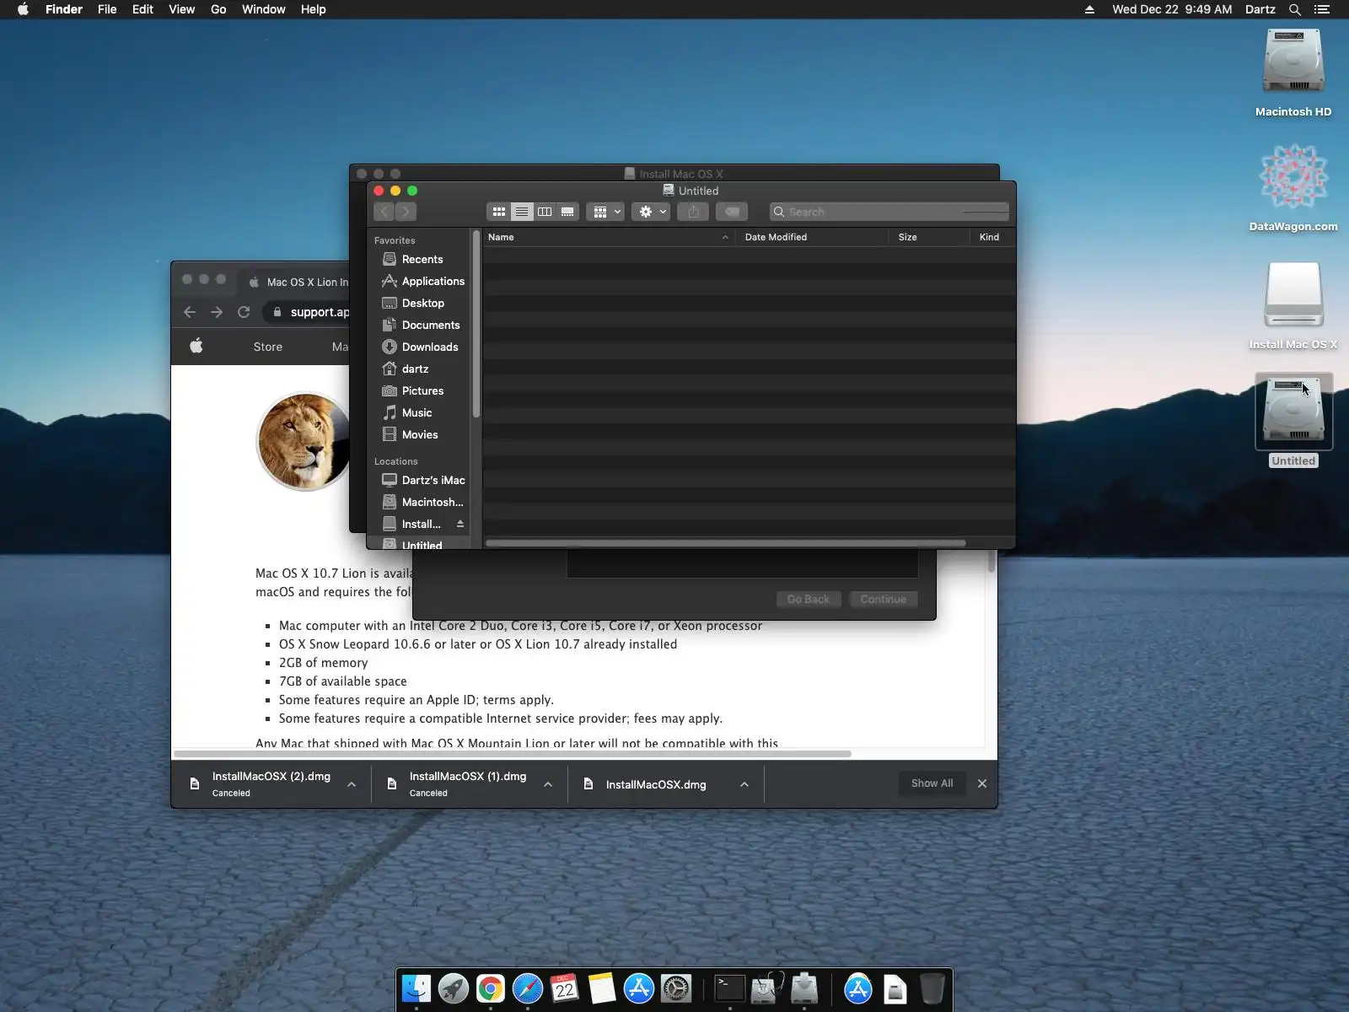Expand options for InstallMacOSX.dmg download

[744, 784]
